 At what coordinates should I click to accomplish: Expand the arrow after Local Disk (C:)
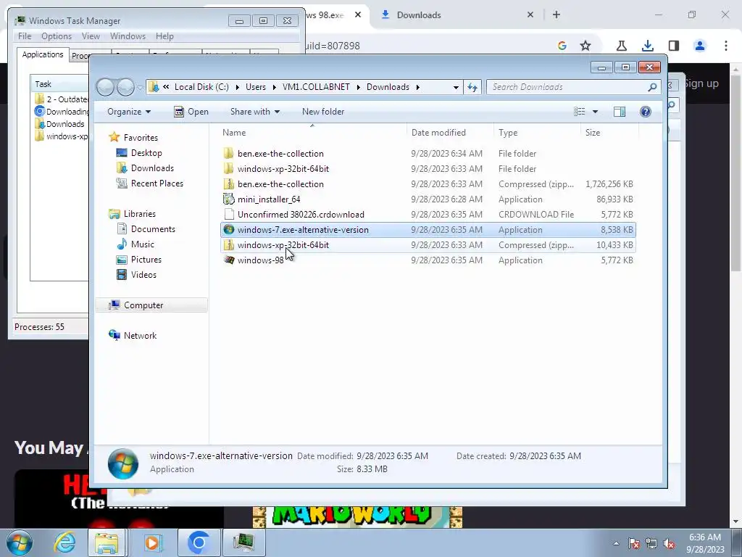237,87
